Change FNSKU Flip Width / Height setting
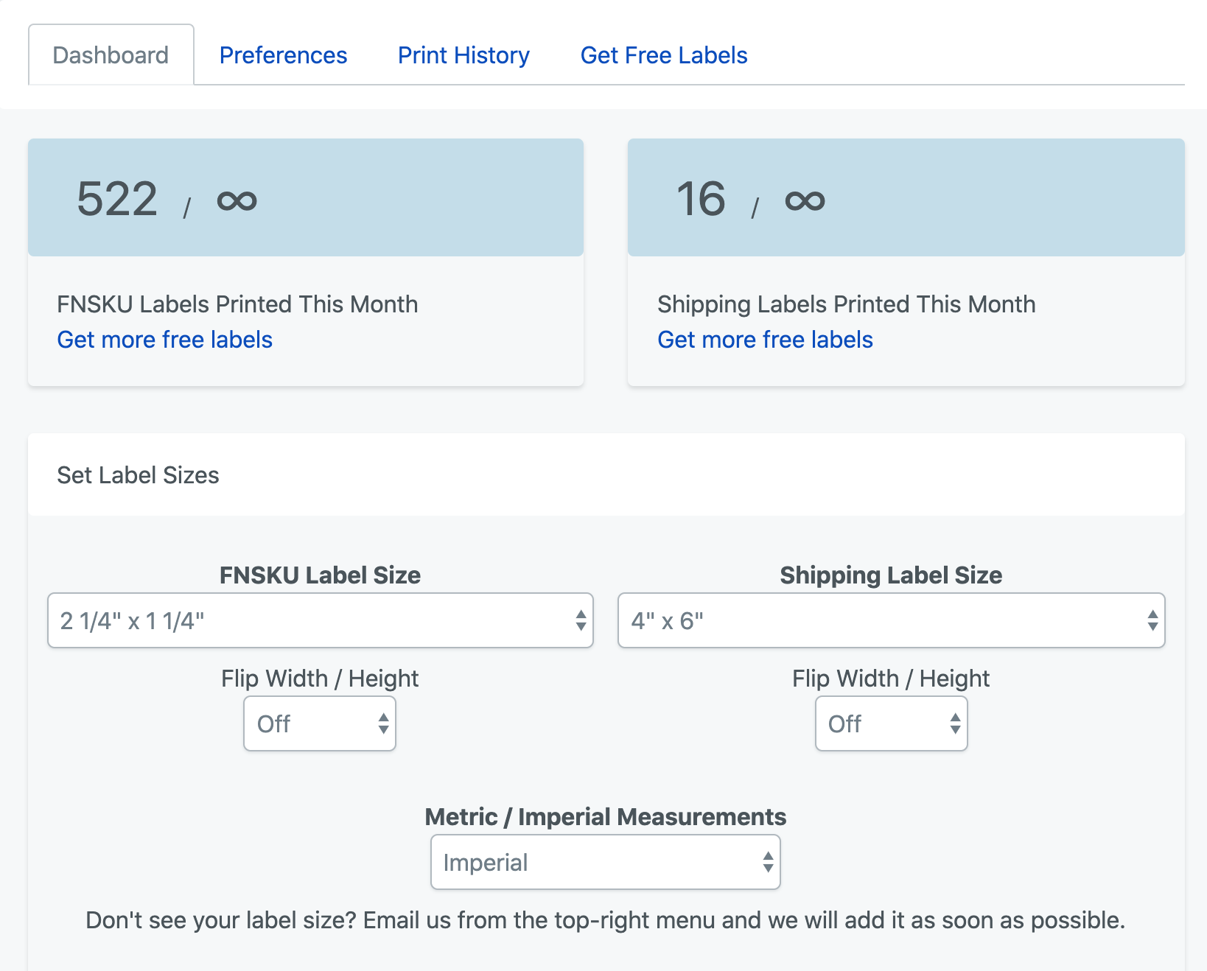Image resolution: width=1207 pixels, height=971 pixels. [320, 723]
